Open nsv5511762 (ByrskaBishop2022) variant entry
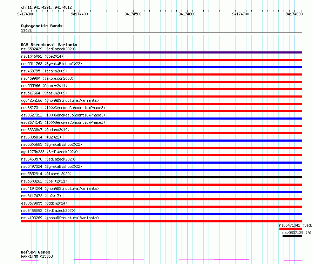The image size is (312, 264). click(x=52, y=64)
